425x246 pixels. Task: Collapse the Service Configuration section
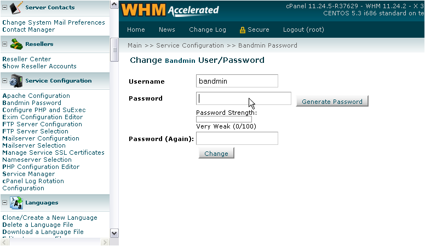coord(4,81)
